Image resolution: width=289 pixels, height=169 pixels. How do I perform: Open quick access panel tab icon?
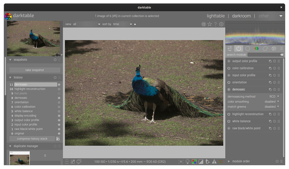pos(230,49)
